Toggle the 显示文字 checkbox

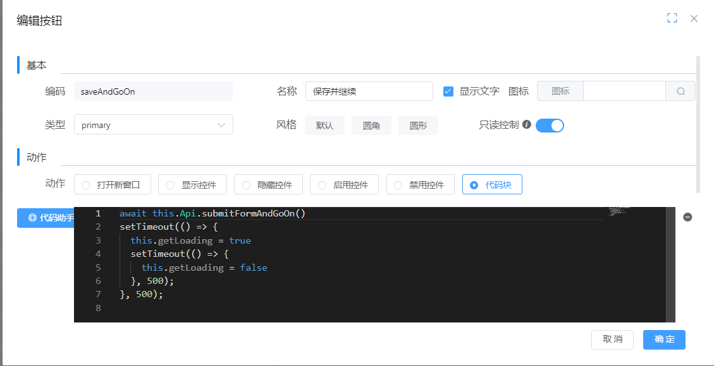point(448,91)
